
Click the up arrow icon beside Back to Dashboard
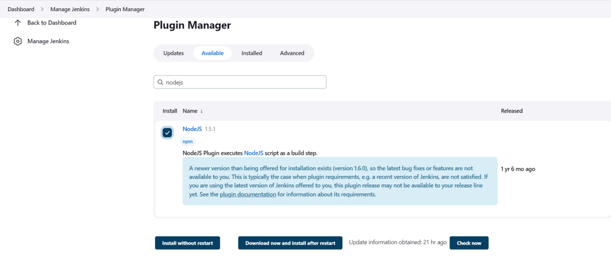tap(18, 23)
